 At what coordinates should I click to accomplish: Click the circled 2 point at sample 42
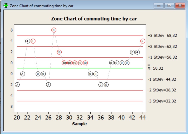click(132, 52)
